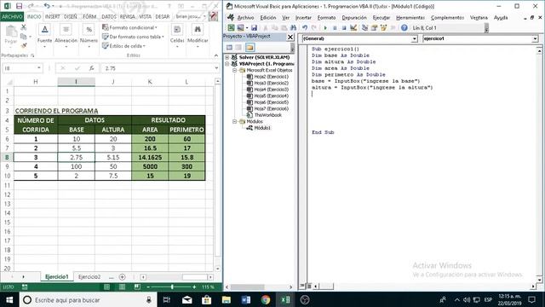Open the Depuración menu in VBA editor
The height and width of the screenshot is (307, 545).
pos(354,17)
